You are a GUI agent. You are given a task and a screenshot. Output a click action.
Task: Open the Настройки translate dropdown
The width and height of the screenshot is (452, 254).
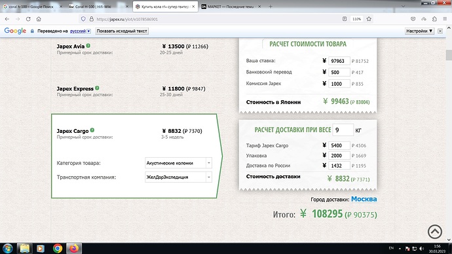click(419, 31)
